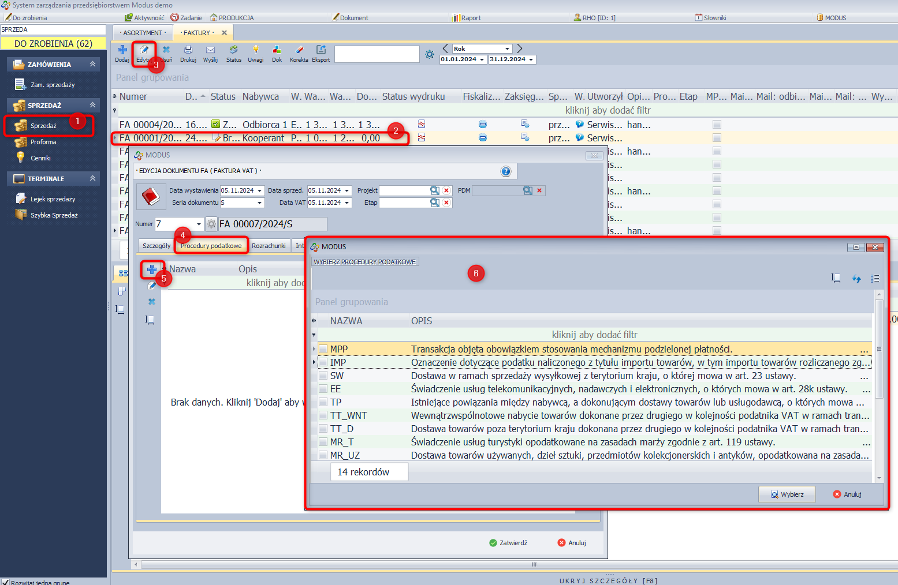The image size is (898, 585).
Task: Click the Korekta icon in toolbar
Action: 299,50
